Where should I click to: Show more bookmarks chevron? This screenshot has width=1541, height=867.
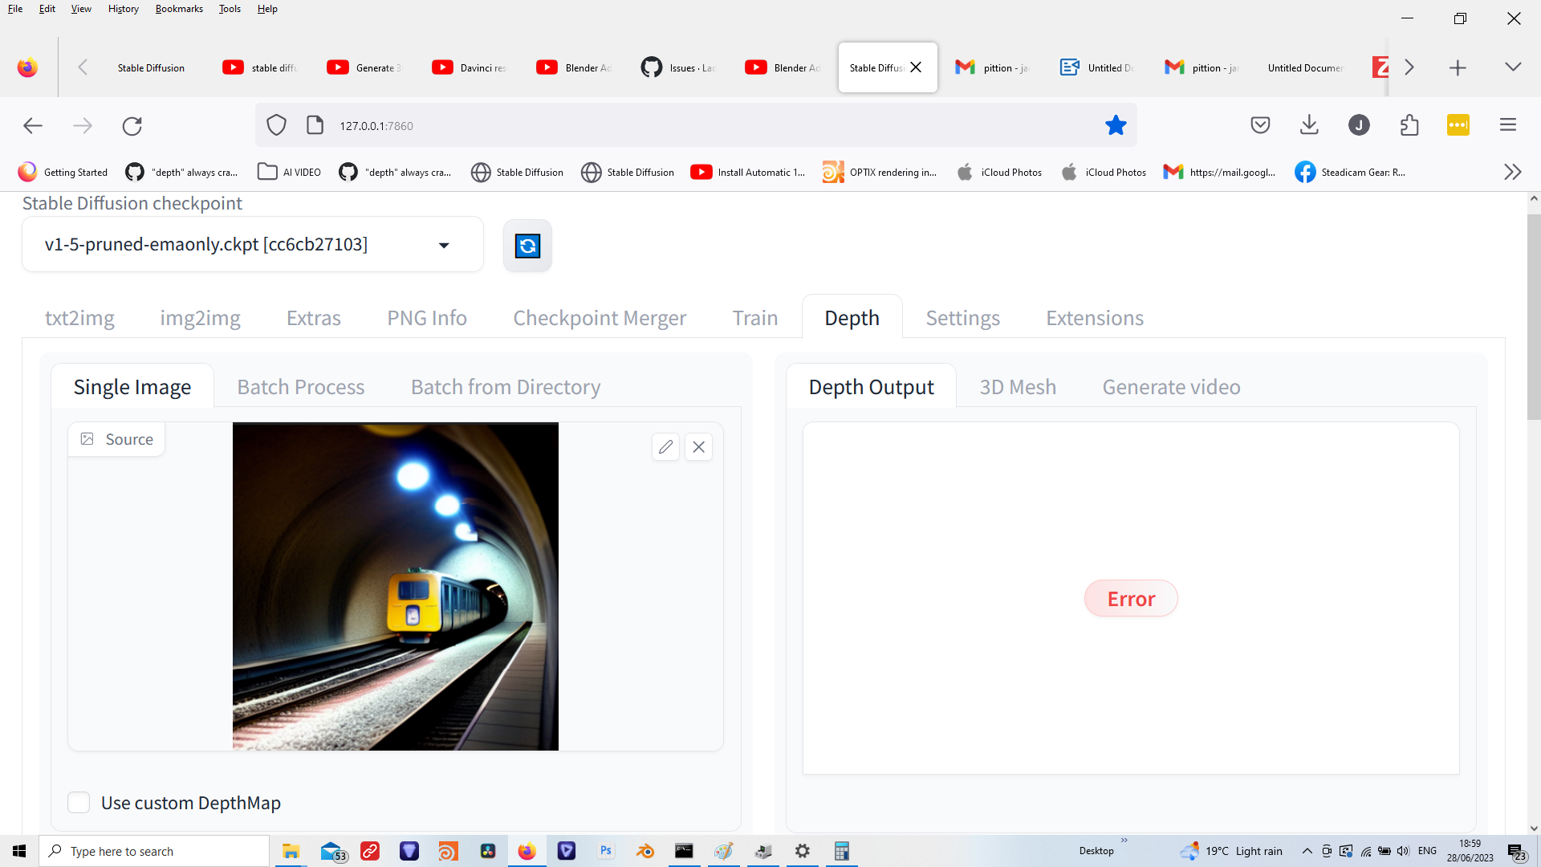(1512, 172)
